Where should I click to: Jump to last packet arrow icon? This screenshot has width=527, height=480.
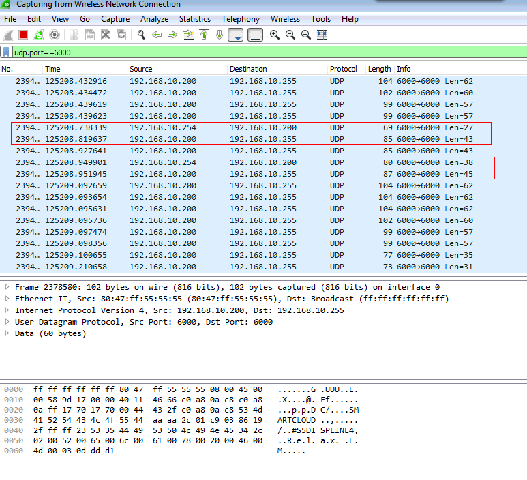[x=219, y=35]
